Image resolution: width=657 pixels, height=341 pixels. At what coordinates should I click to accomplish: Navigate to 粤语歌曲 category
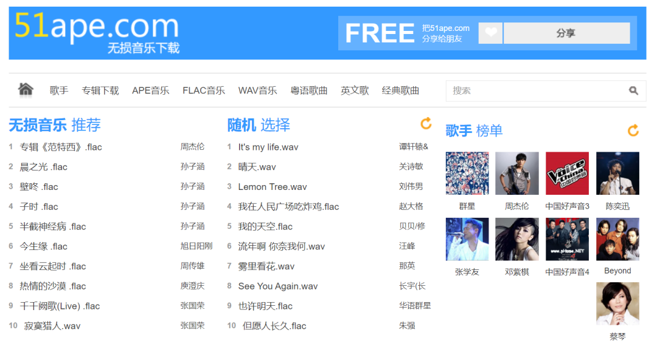tap(309, 90)
